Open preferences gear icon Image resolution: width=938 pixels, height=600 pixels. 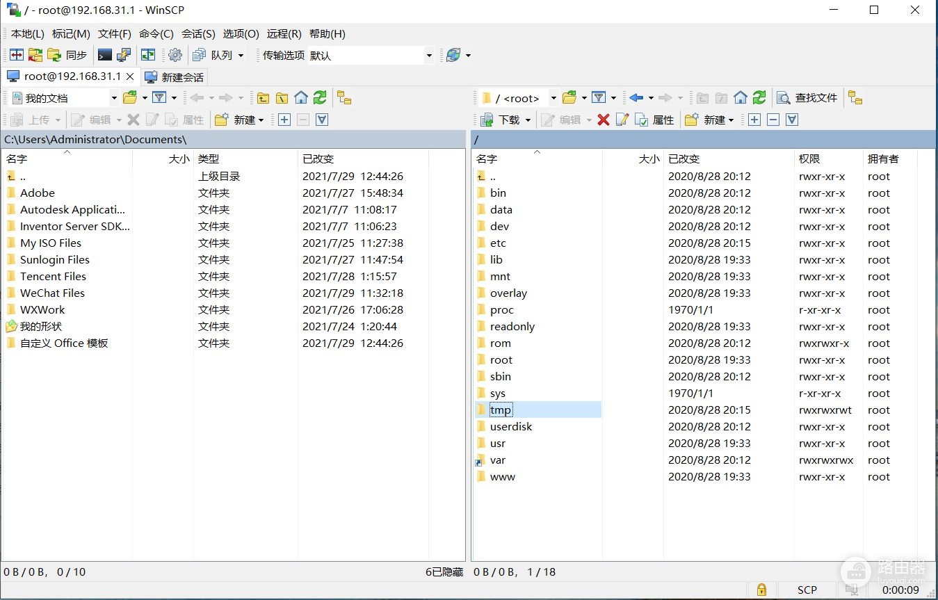tap(175, 55)
